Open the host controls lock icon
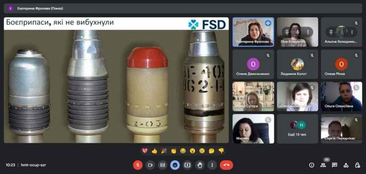 pos(358,165)
